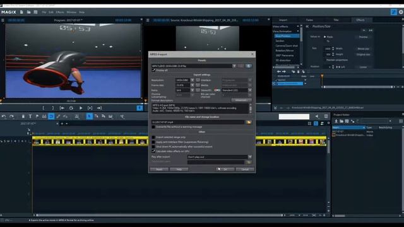Check Export selected range only
Screen dimensions: 404x227
[x=153, y=137]
